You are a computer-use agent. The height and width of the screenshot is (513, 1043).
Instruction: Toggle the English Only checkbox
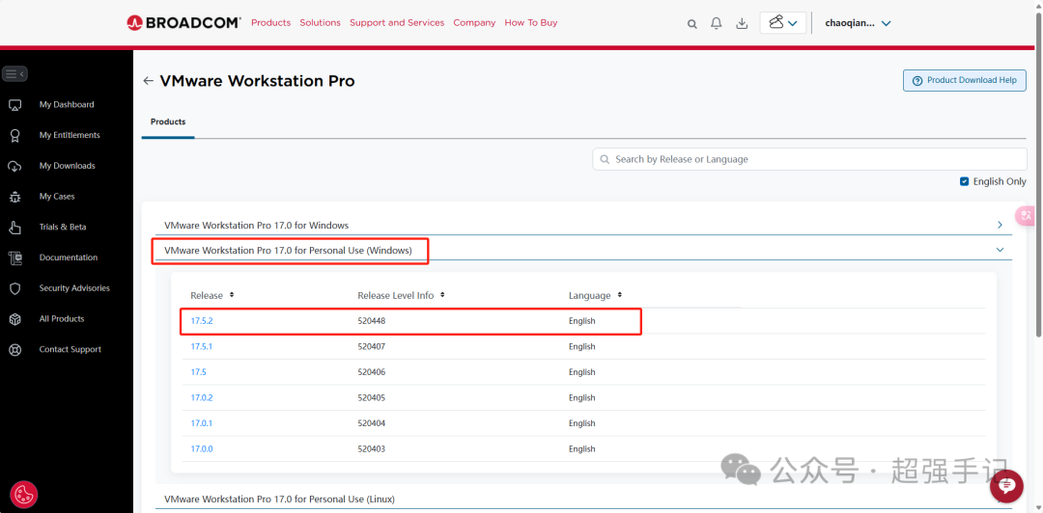click(x=964, y=181)
